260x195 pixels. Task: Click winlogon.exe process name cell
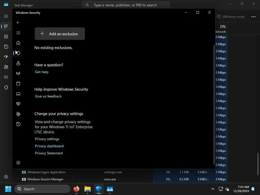click(113, 172)
